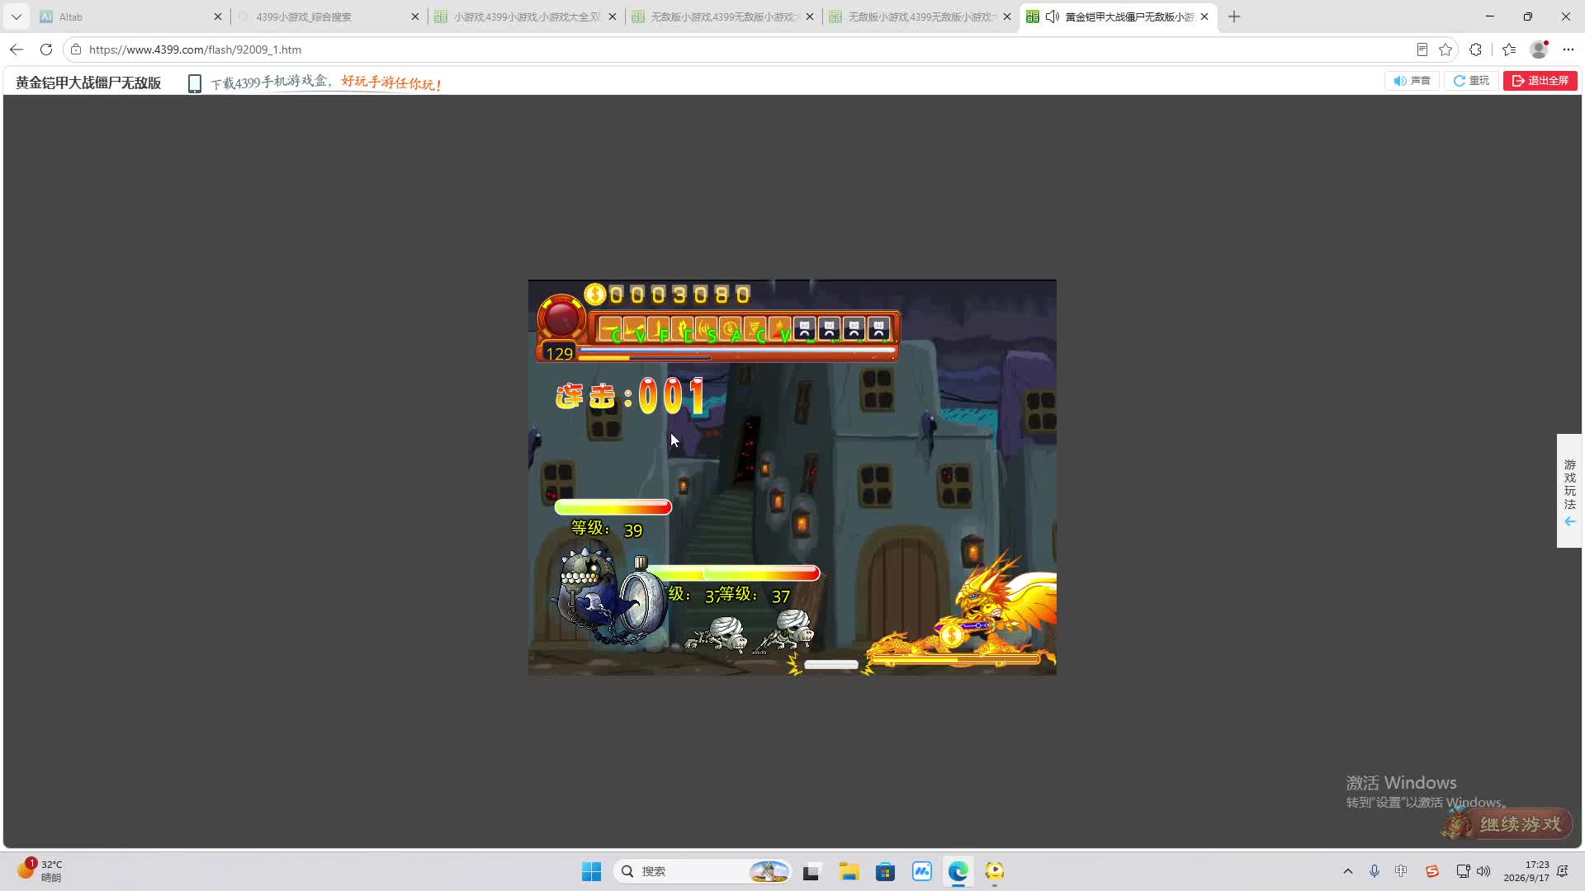This screenshot has width=1585, height=891.
Task: Open the notification bell in the tray
Action: point(1563,871)
